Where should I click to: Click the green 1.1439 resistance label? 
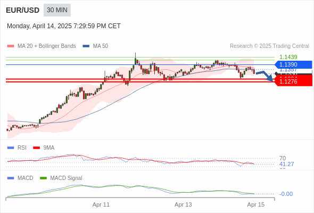[x=288, y=57]
